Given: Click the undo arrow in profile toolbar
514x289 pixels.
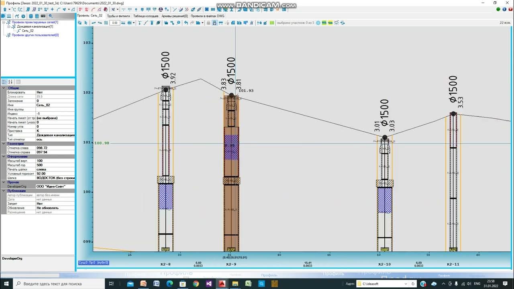Looking at the screenshot, I should coord(186,23).
